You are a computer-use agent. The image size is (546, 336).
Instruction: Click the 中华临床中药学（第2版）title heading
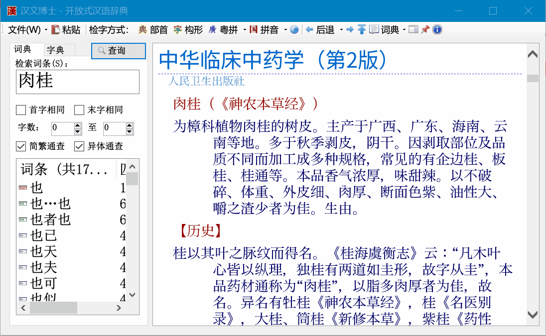pos(273,60)
